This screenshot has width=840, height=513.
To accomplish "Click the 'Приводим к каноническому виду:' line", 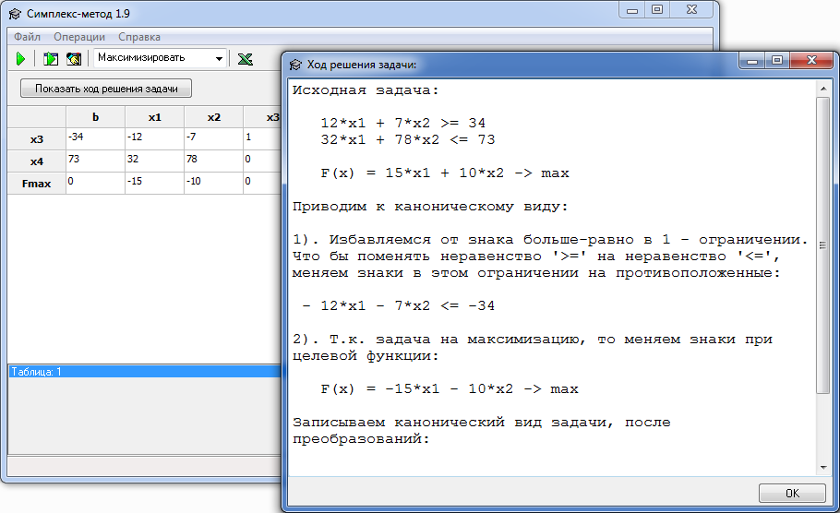I will pos(430,206).
